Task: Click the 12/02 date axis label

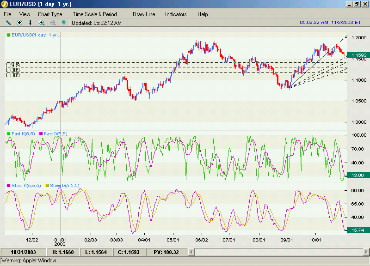Action: (32, 240)
